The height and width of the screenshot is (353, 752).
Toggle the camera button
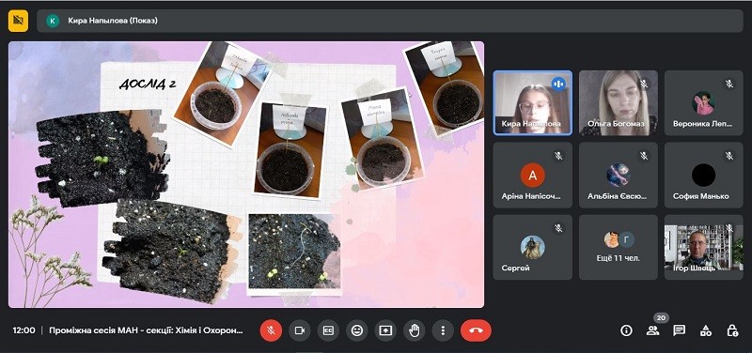tap(300, 330)
